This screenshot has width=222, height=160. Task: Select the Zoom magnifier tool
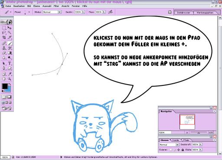coord(10,79)
